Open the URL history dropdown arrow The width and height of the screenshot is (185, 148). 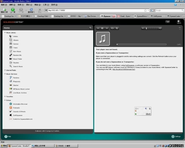click(148, 10)
